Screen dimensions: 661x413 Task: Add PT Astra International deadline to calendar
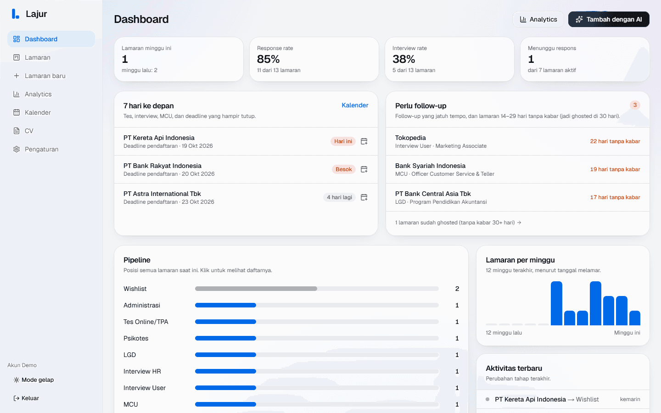click(364, 197)
